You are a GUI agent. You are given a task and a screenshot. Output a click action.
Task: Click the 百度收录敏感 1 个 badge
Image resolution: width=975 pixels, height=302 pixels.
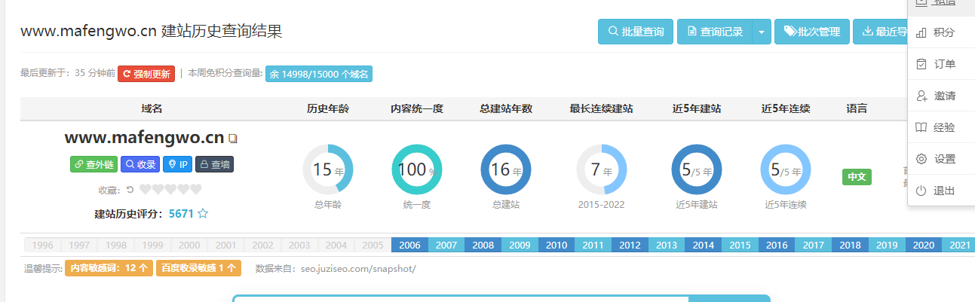(x=198, y=268)
